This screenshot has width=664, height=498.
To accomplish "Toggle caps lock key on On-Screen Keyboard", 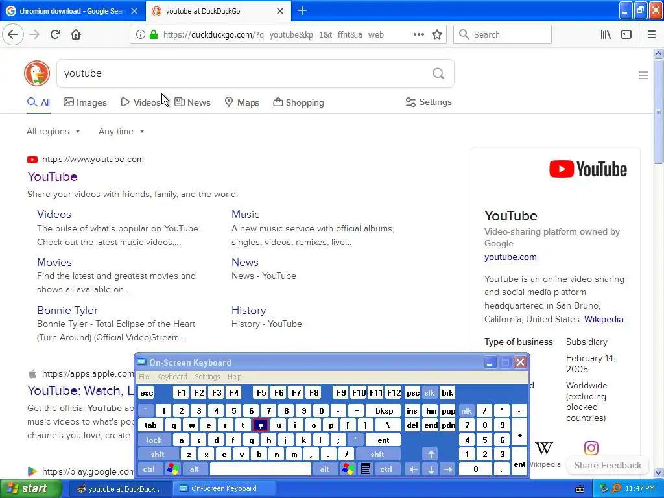I will tap(154, 440).
